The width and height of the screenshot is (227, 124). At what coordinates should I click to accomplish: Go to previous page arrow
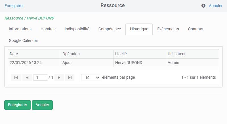tap(27, 78)
